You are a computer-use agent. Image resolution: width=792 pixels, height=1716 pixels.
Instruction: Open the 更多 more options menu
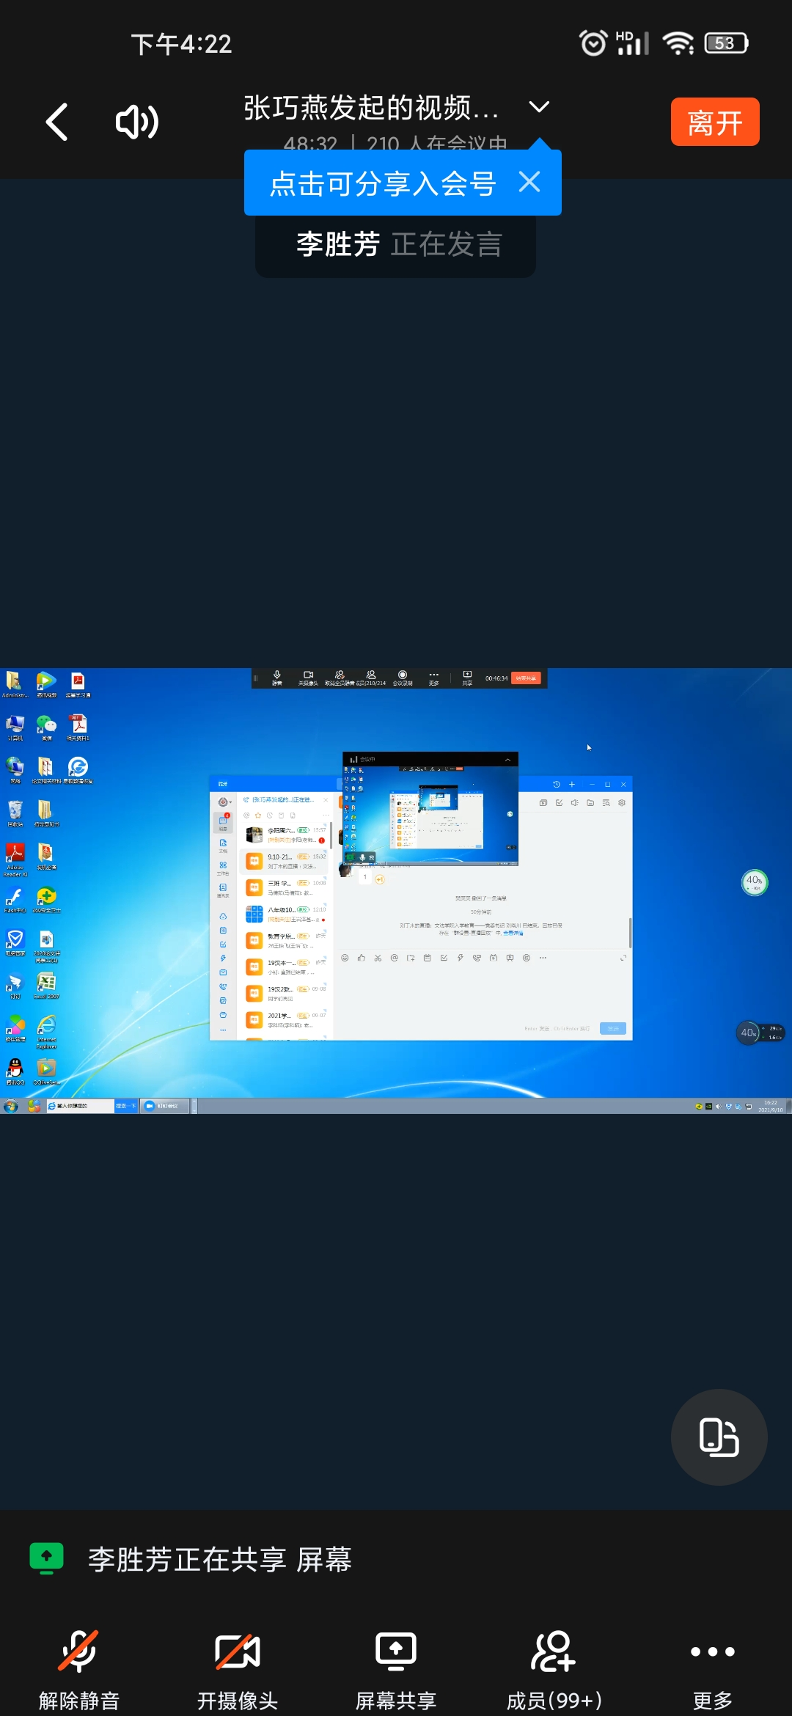(712, 1666)
